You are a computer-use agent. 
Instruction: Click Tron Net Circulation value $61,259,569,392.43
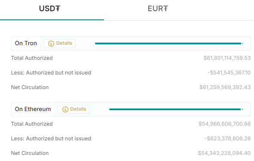tap(225, 87)
